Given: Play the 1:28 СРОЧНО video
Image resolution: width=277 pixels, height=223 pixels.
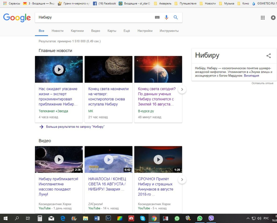Looking at the screenshot, I should (158, 159).
